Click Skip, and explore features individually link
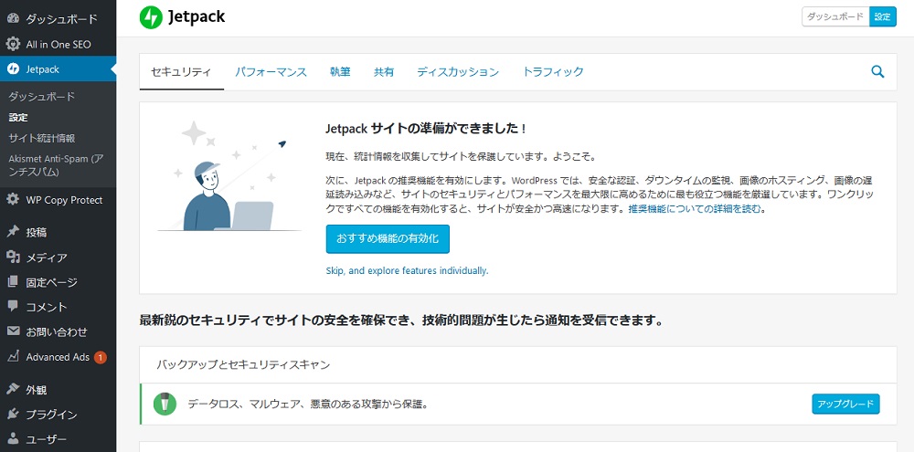Viewport: 914px width, 452px height. click(407, 271)
